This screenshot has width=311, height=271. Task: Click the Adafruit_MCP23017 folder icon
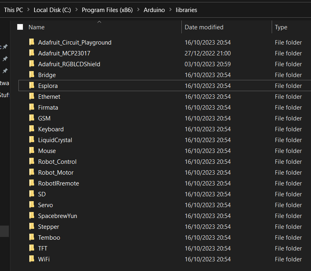pos(32,53)
